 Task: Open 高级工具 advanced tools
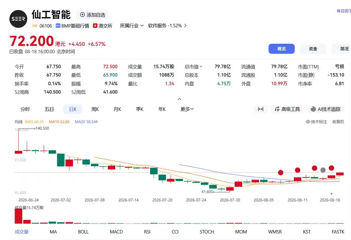tap(287, 109)
